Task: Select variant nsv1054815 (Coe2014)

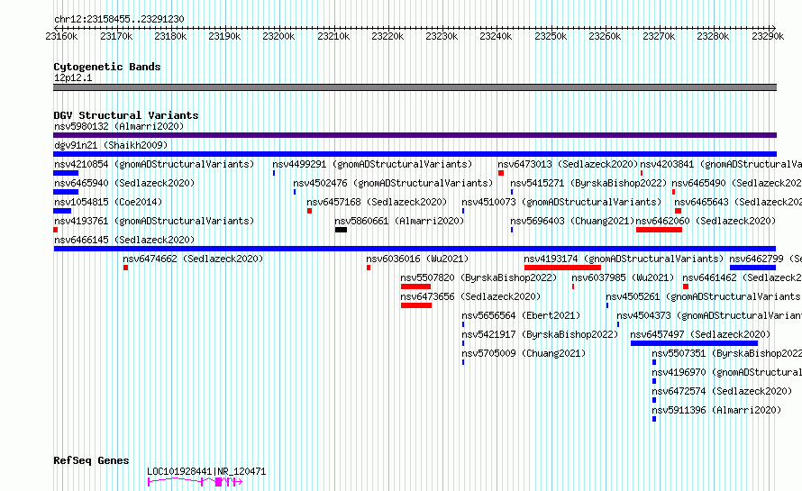Action: coord(108,202)
